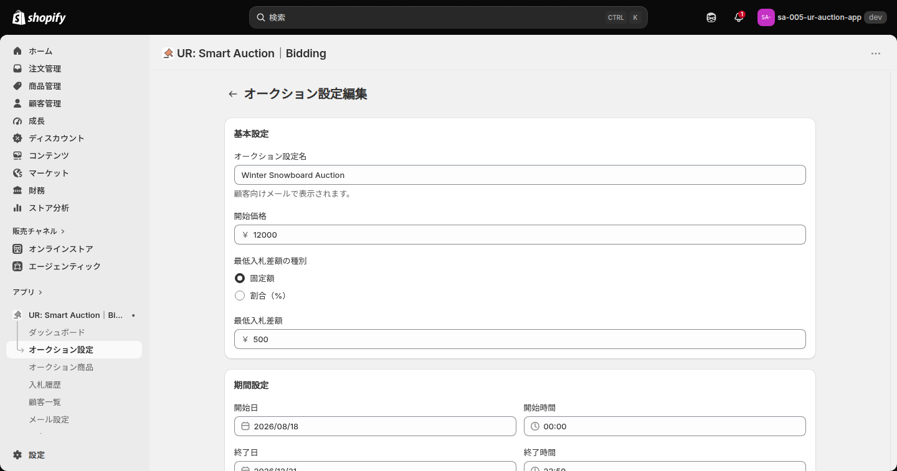Open the 成長 menu item

coord(74,121)
